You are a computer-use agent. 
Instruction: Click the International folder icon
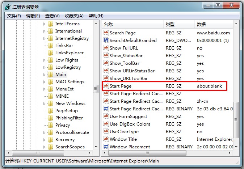click(50, 31)
